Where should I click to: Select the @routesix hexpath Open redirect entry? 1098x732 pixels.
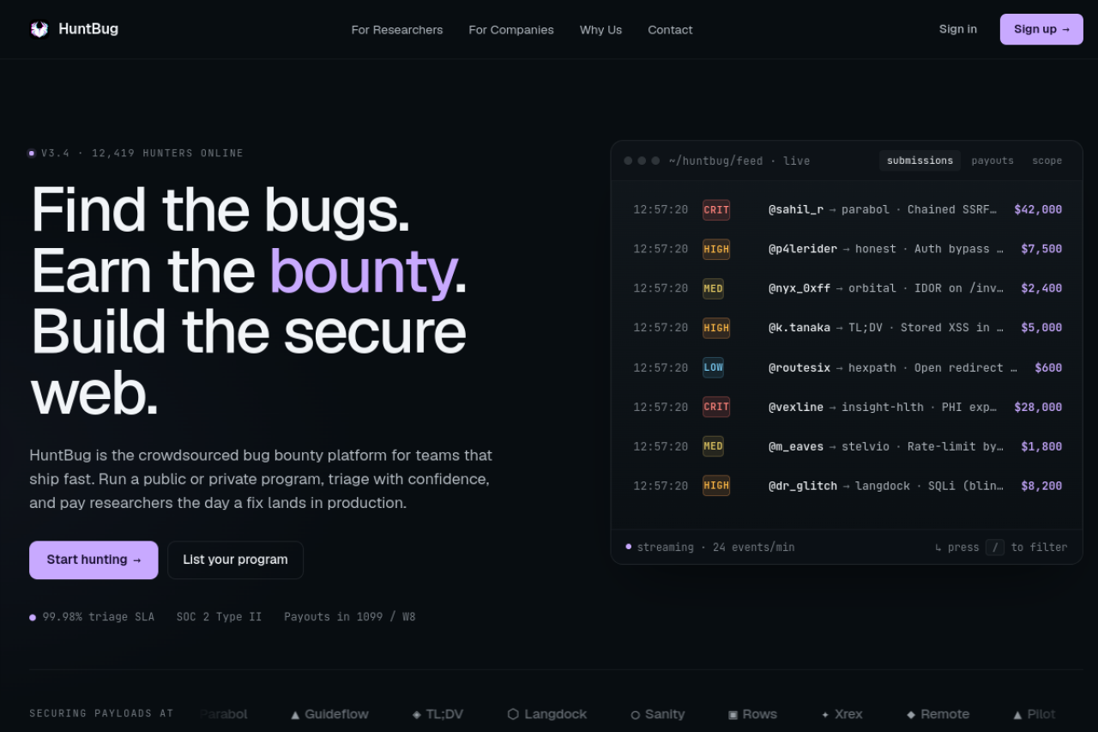point(893,367)
